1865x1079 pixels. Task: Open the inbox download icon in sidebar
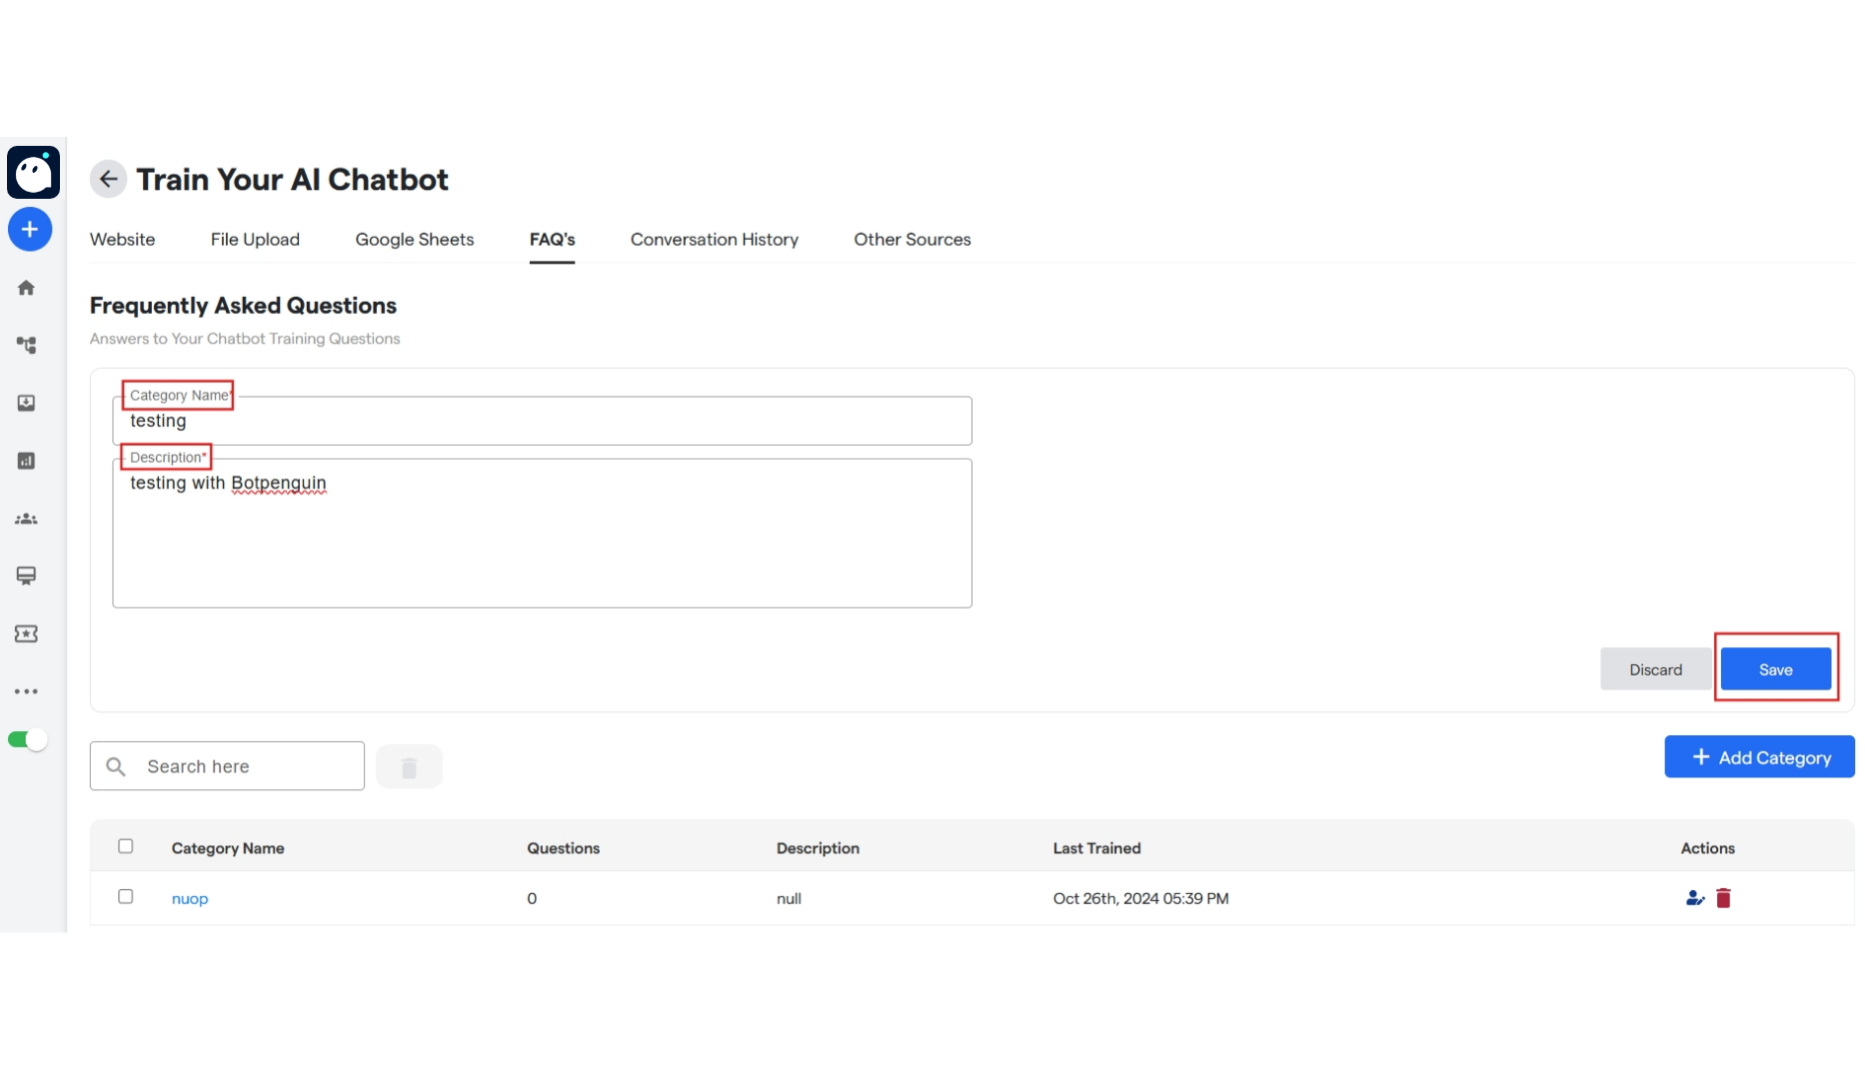coord(26,403)
